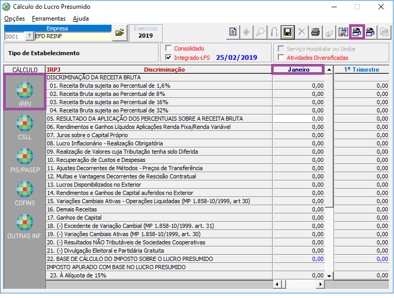The width and height of the screenshot is (394, 298).
Task: Click the printer toolbar icon
Action: [x=315, y=32]
